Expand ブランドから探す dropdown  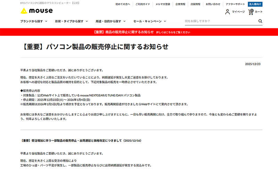(34, 21)
